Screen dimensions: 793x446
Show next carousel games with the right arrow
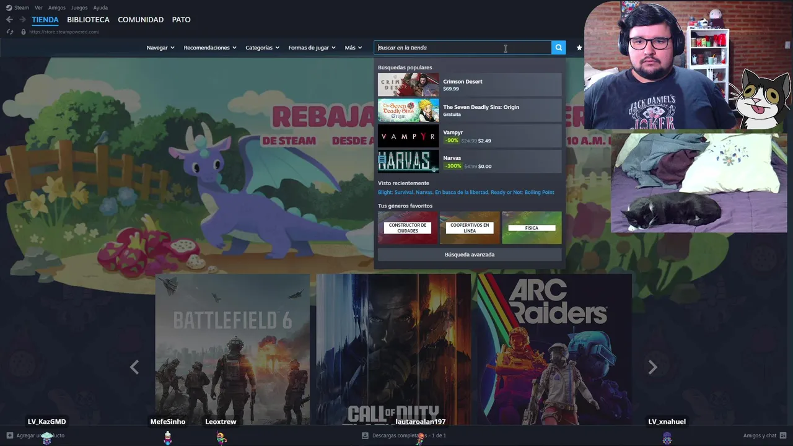[652, 367]
